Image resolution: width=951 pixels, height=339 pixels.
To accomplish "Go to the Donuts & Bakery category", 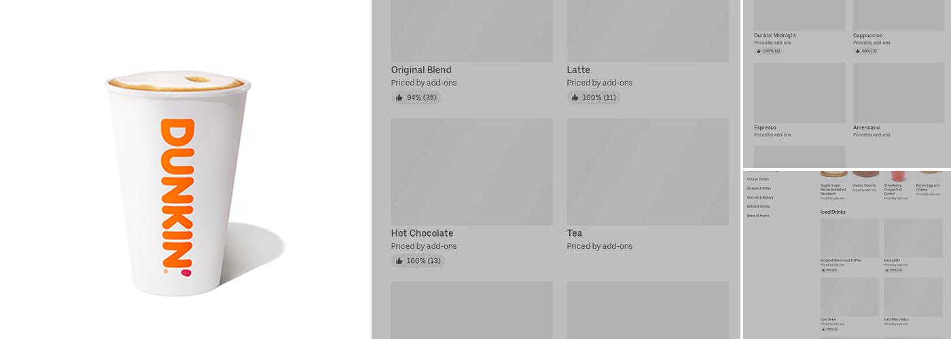I will pos(760,197).
